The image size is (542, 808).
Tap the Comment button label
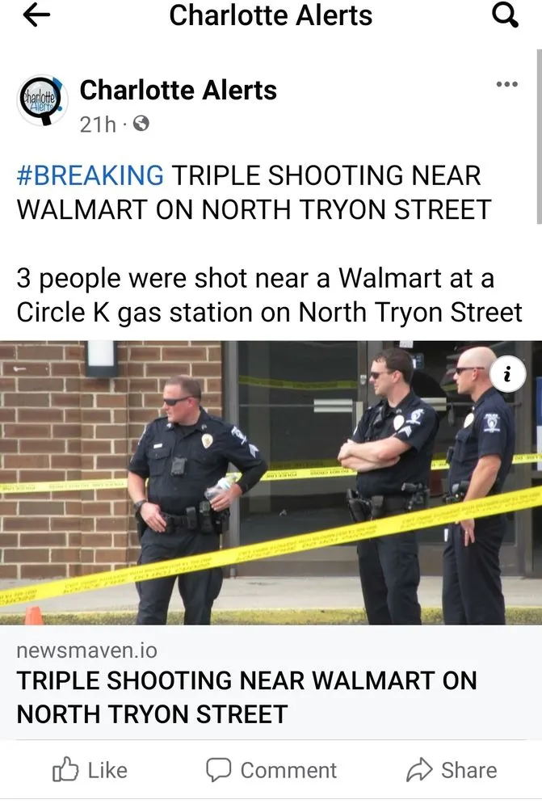(x=288, y=770)
